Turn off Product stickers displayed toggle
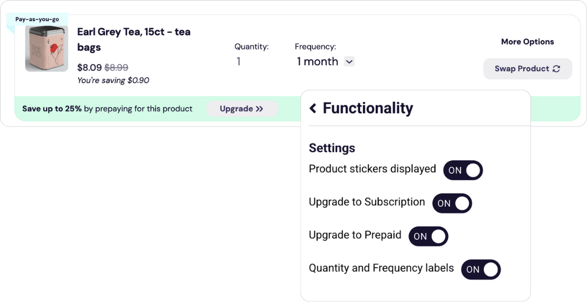587x302 pixels. (x=463, y=170)
